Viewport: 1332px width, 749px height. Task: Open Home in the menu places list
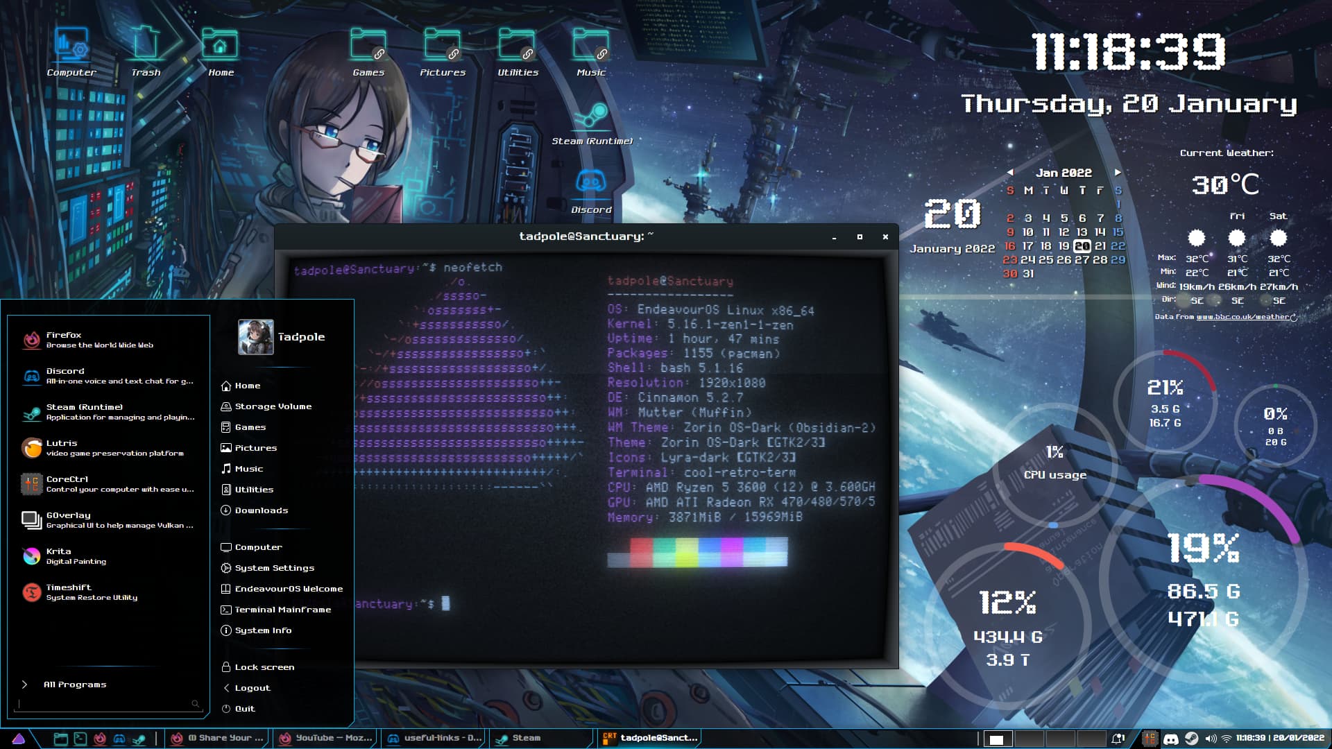point(241,386)
